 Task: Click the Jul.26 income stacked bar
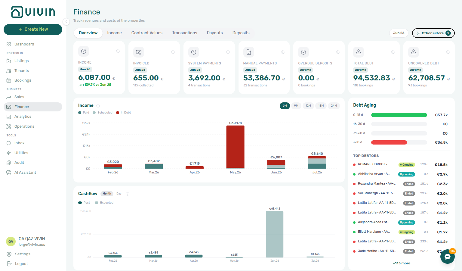tap(317, 163)
